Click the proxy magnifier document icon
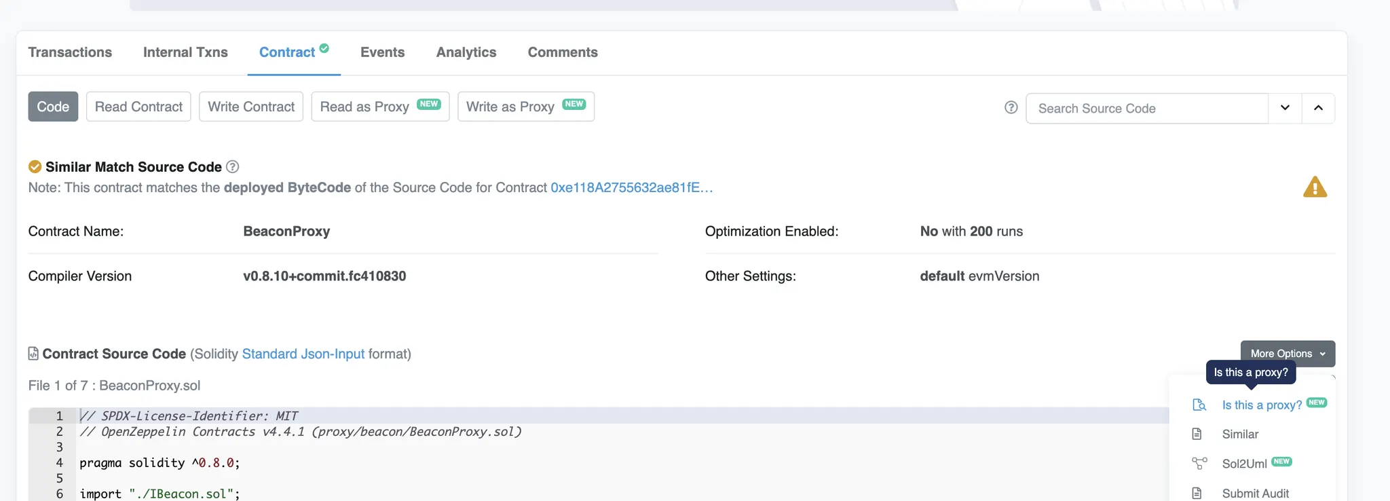Screen dimensions: 1390x501 pyautogui.click(x=1199, y=405)
